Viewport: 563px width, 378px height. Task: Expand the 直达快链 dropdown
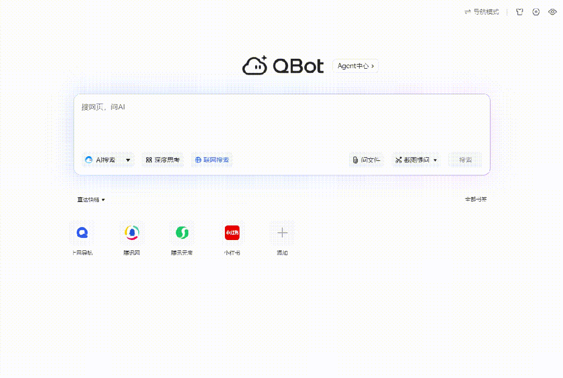tap(91, 199)
